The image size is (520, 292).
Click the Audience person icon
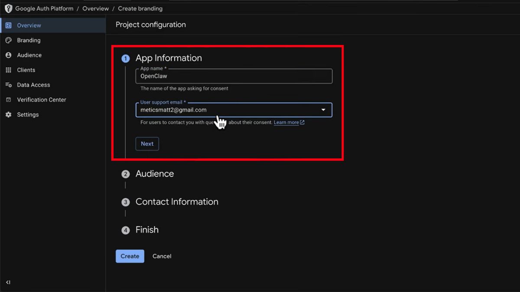pyautogui.click(x=8, y=55)
